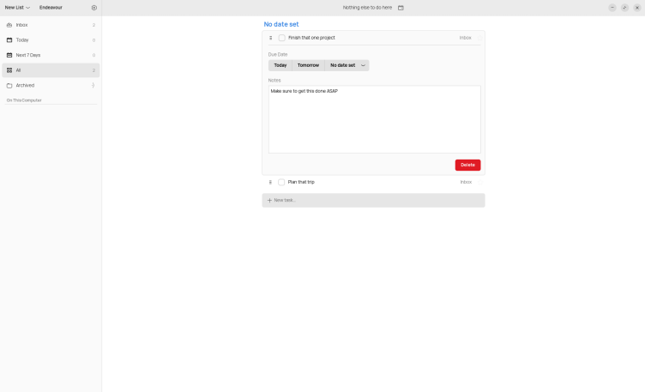
Task: Check off the Finish that one project task
Action: 281,38
